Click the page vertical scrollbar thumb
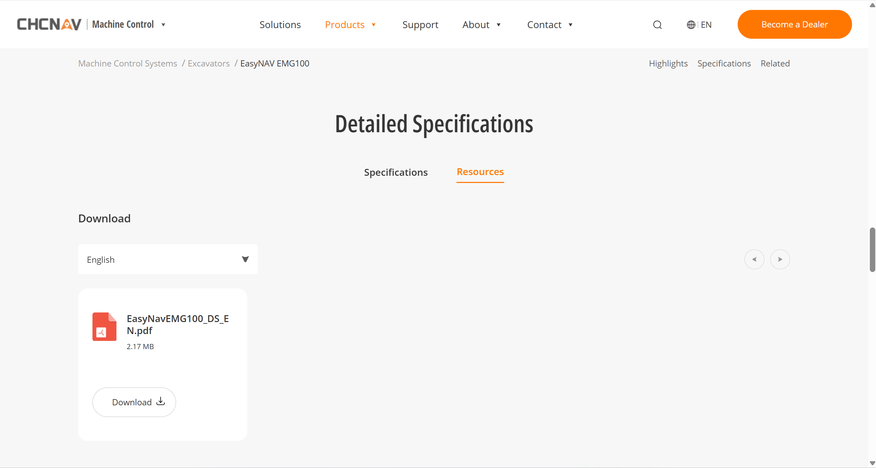Image resolution: width=876 pixels, height=468 pixels. coord(872,249)
